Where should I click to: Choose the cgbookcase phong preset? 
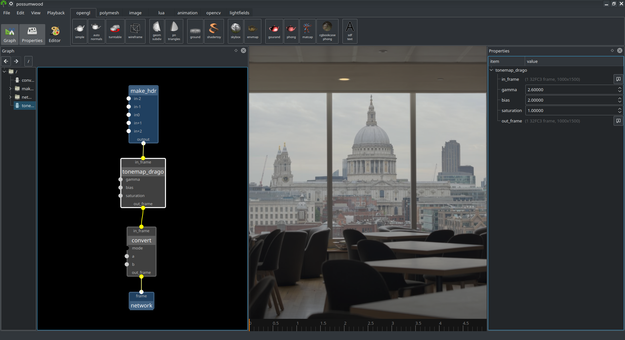pyautogui.click(x=327, y=31)
